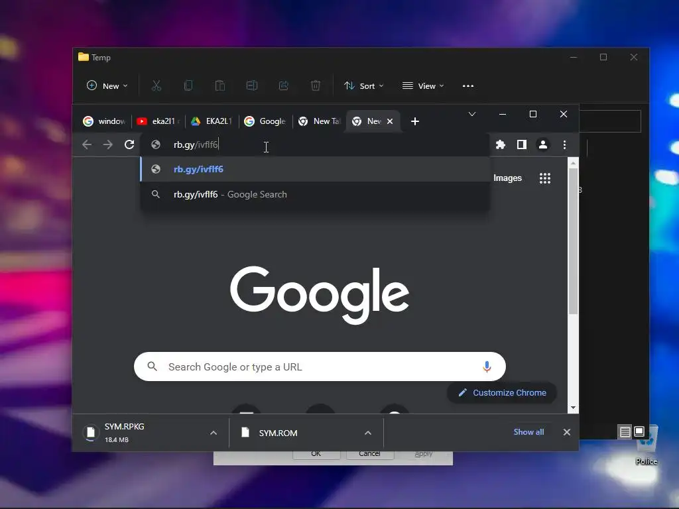
Task: Click the Customize Chrome button
Action: (502, 392)
